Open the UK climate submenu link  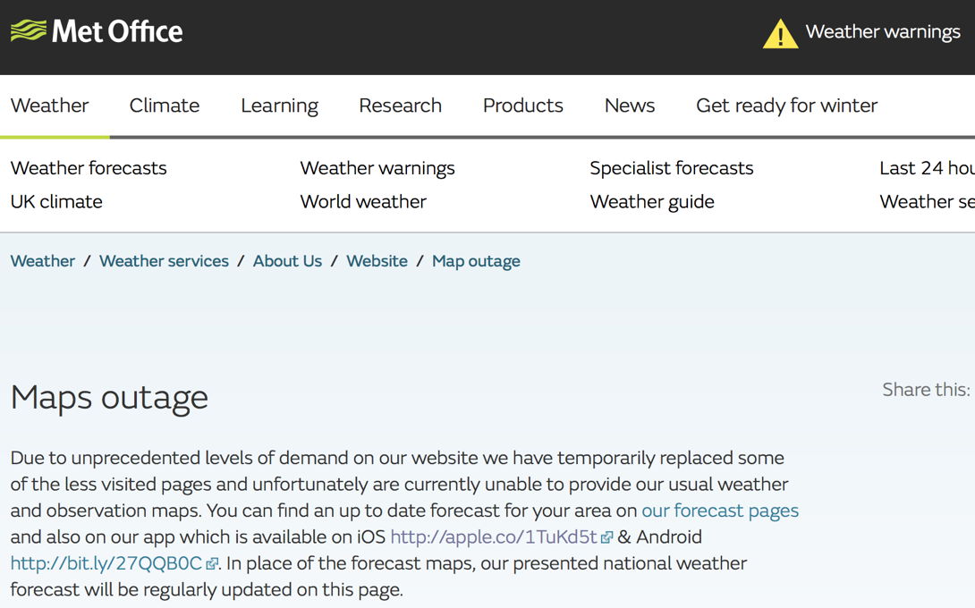pyautogui.click(x=56, y=202)
